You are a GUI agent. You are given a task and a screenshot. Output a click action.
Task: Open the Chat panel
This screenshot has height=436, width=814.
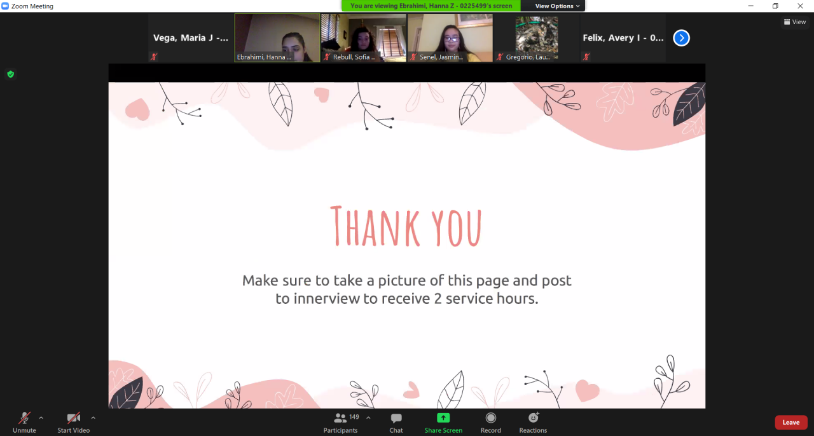click(396, 422)
